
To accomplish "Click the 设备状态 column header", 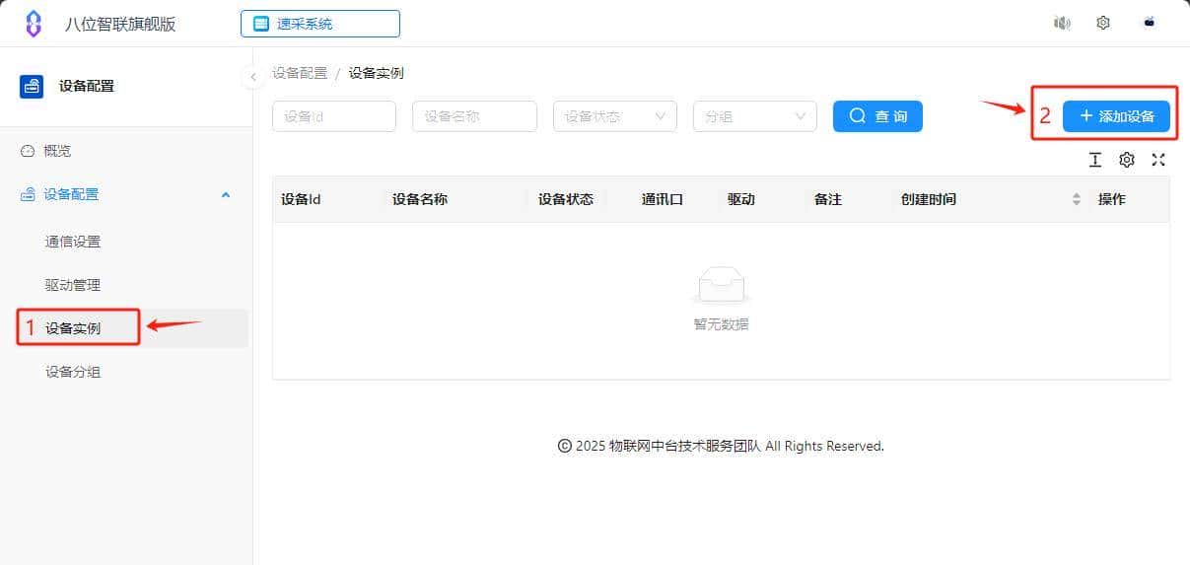I will pyautogui.click(x=566, y=199).
